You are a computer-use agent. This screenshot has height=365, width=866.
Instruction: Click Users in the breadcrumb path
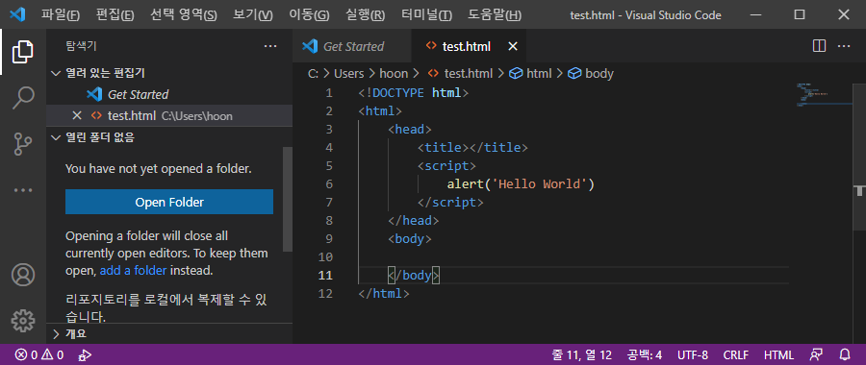pyautogui.click(x=349, y=73)
